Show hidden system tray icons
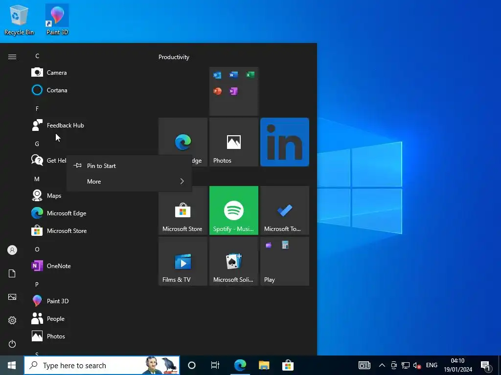The width and height of the screenshot is (501, 375). point(382,365)
